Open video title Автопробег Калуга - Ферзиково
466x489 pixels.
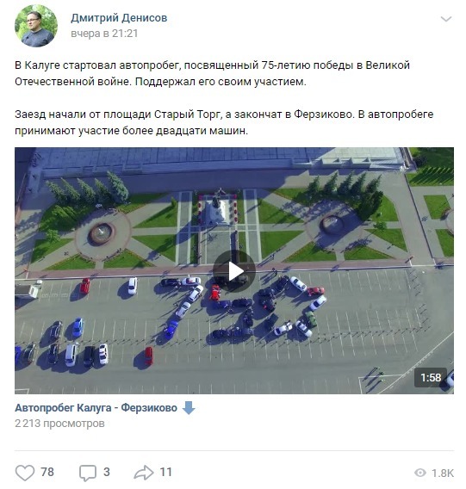pos(96,408)
